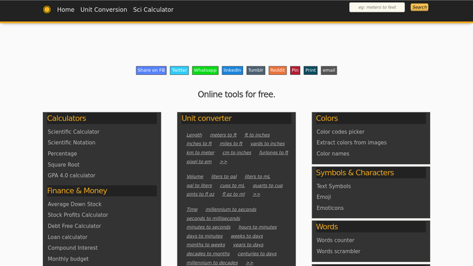Screen dimensions: 473x266
Task: Click the Reddit share button
Action: [x=278, y=70]
